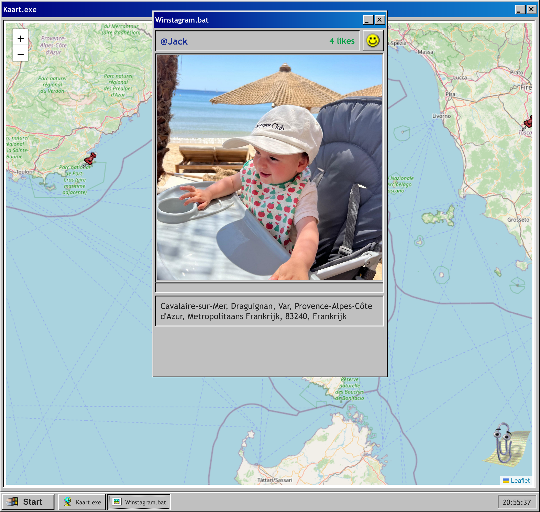Click the 4 likes counter
540x512 pixels.
tap(342, 41)
